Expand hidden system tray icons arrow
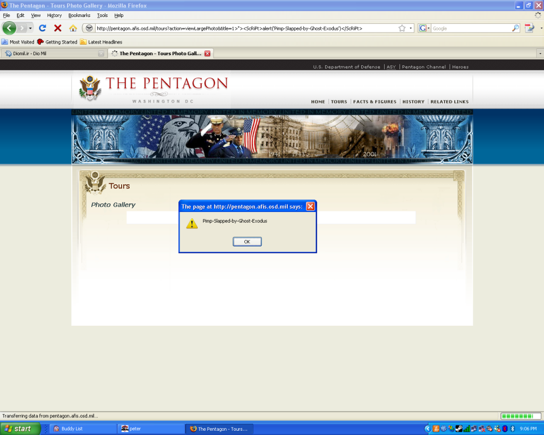544x435 pixels. 428,429
